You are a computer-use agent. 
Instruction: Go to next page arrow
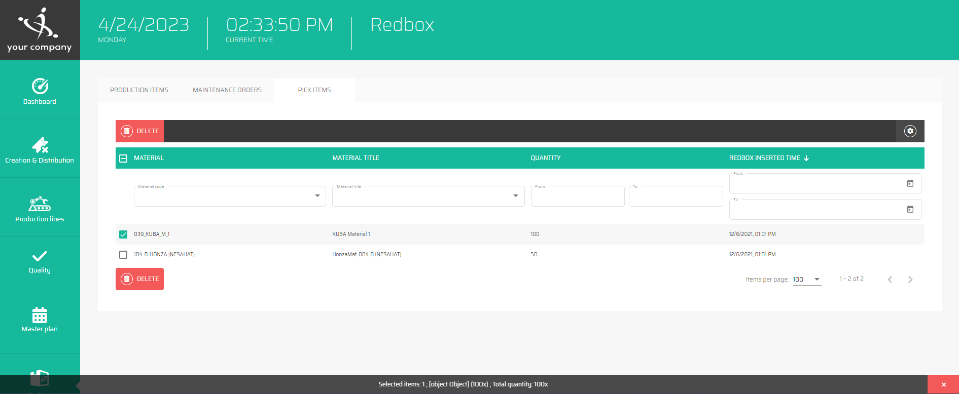pyautogui.click(x=910, y=280)
